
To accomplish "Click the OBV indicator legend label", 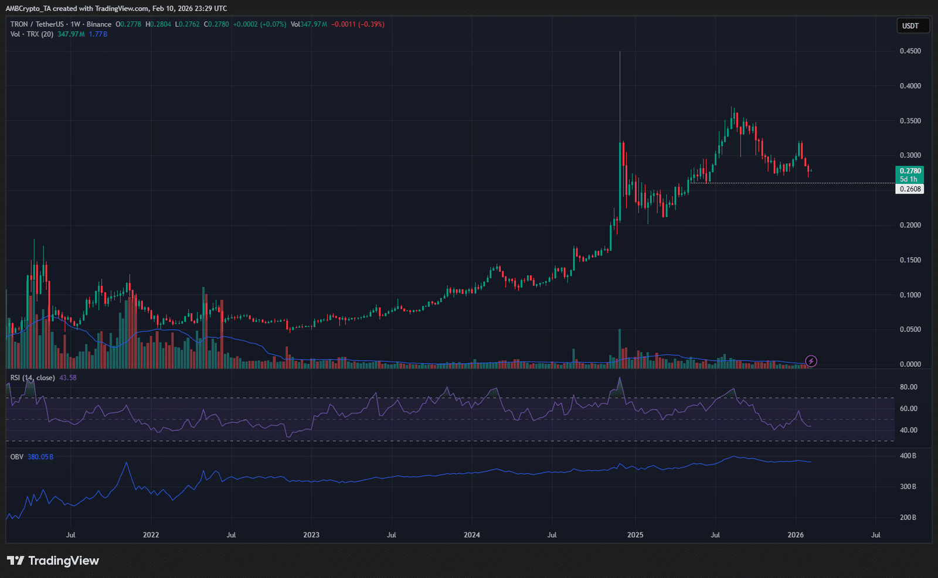I will tap(17, 457).
